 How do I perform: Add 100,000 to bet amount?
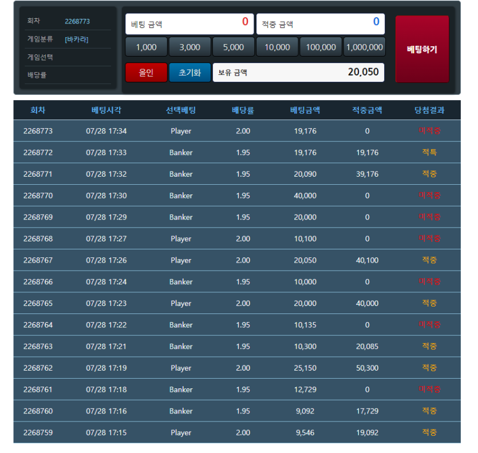pyautogui.click(x=321, y=47)
